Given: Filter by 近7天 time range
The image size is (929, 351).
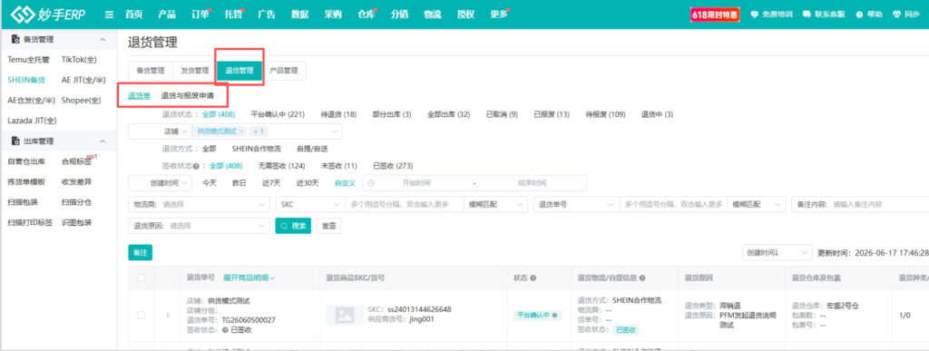Looking at the screenshot, I should pyautogui.click(x=271, y=183).
